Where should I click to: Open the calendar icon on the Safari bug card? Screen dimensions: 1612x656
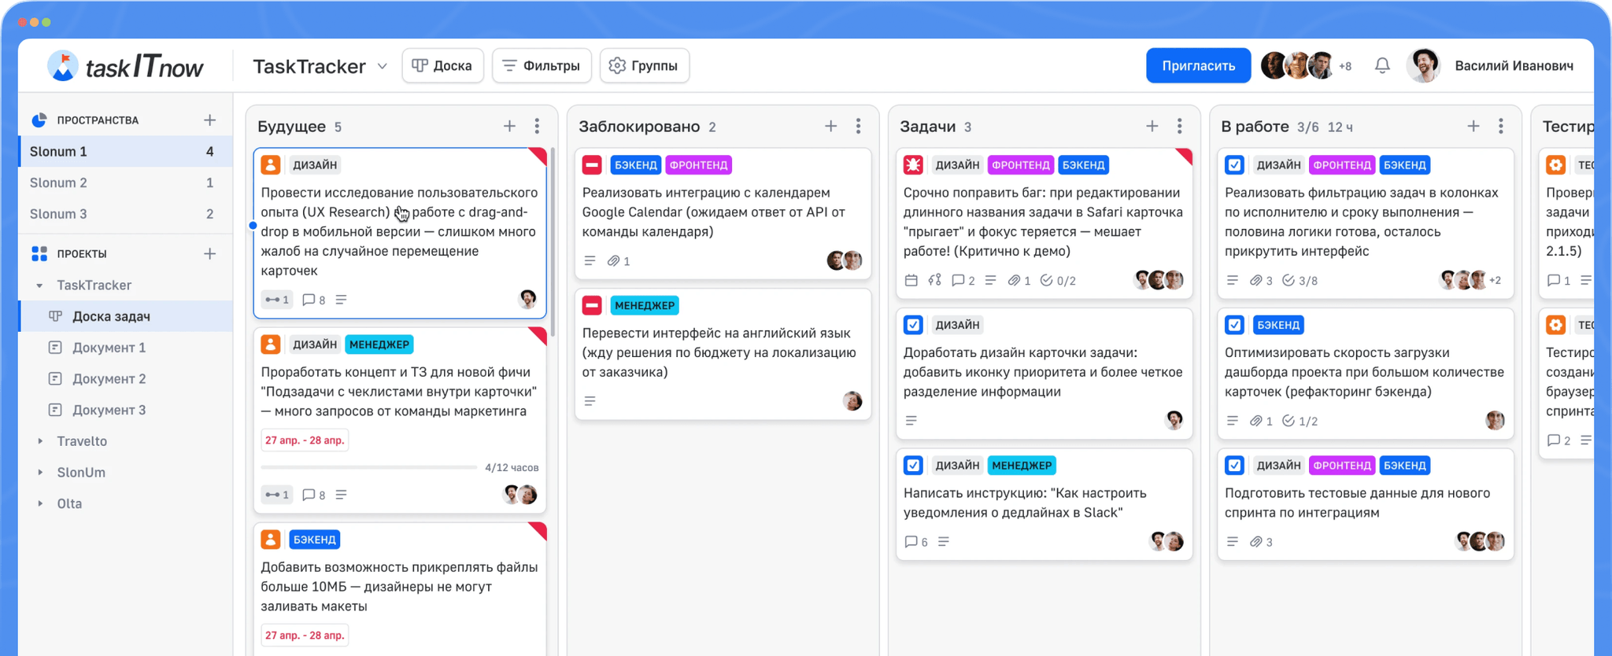tap(911, 281)
